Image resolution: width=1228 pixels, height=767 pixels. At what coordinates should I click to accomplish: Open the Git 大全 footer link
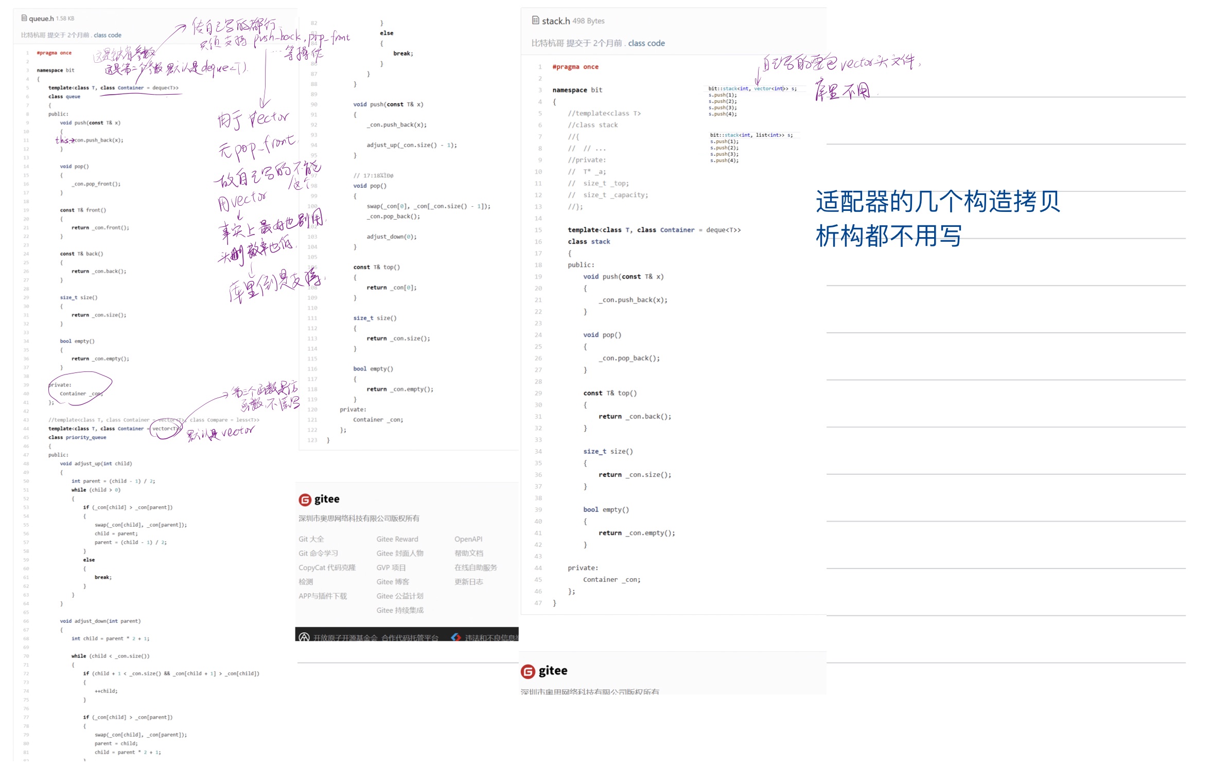pyautogui.click(x=311, y=539)
